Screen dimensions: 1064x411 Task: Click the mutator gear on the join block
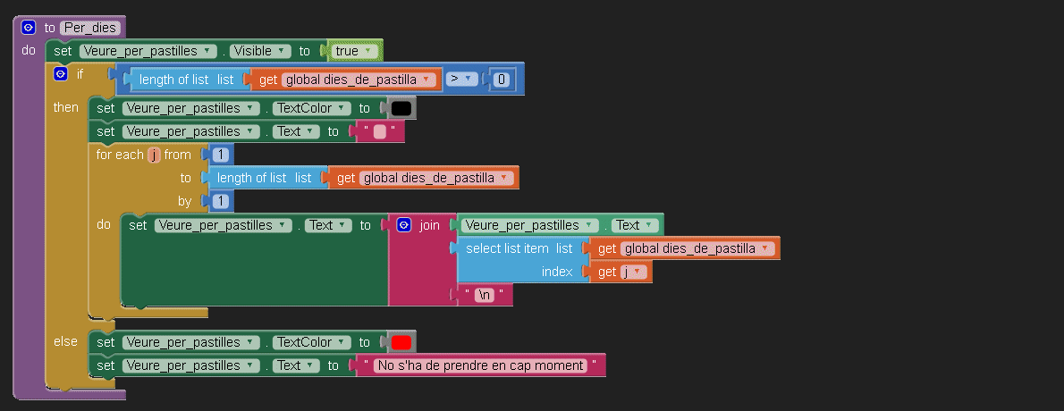(403, 225)
